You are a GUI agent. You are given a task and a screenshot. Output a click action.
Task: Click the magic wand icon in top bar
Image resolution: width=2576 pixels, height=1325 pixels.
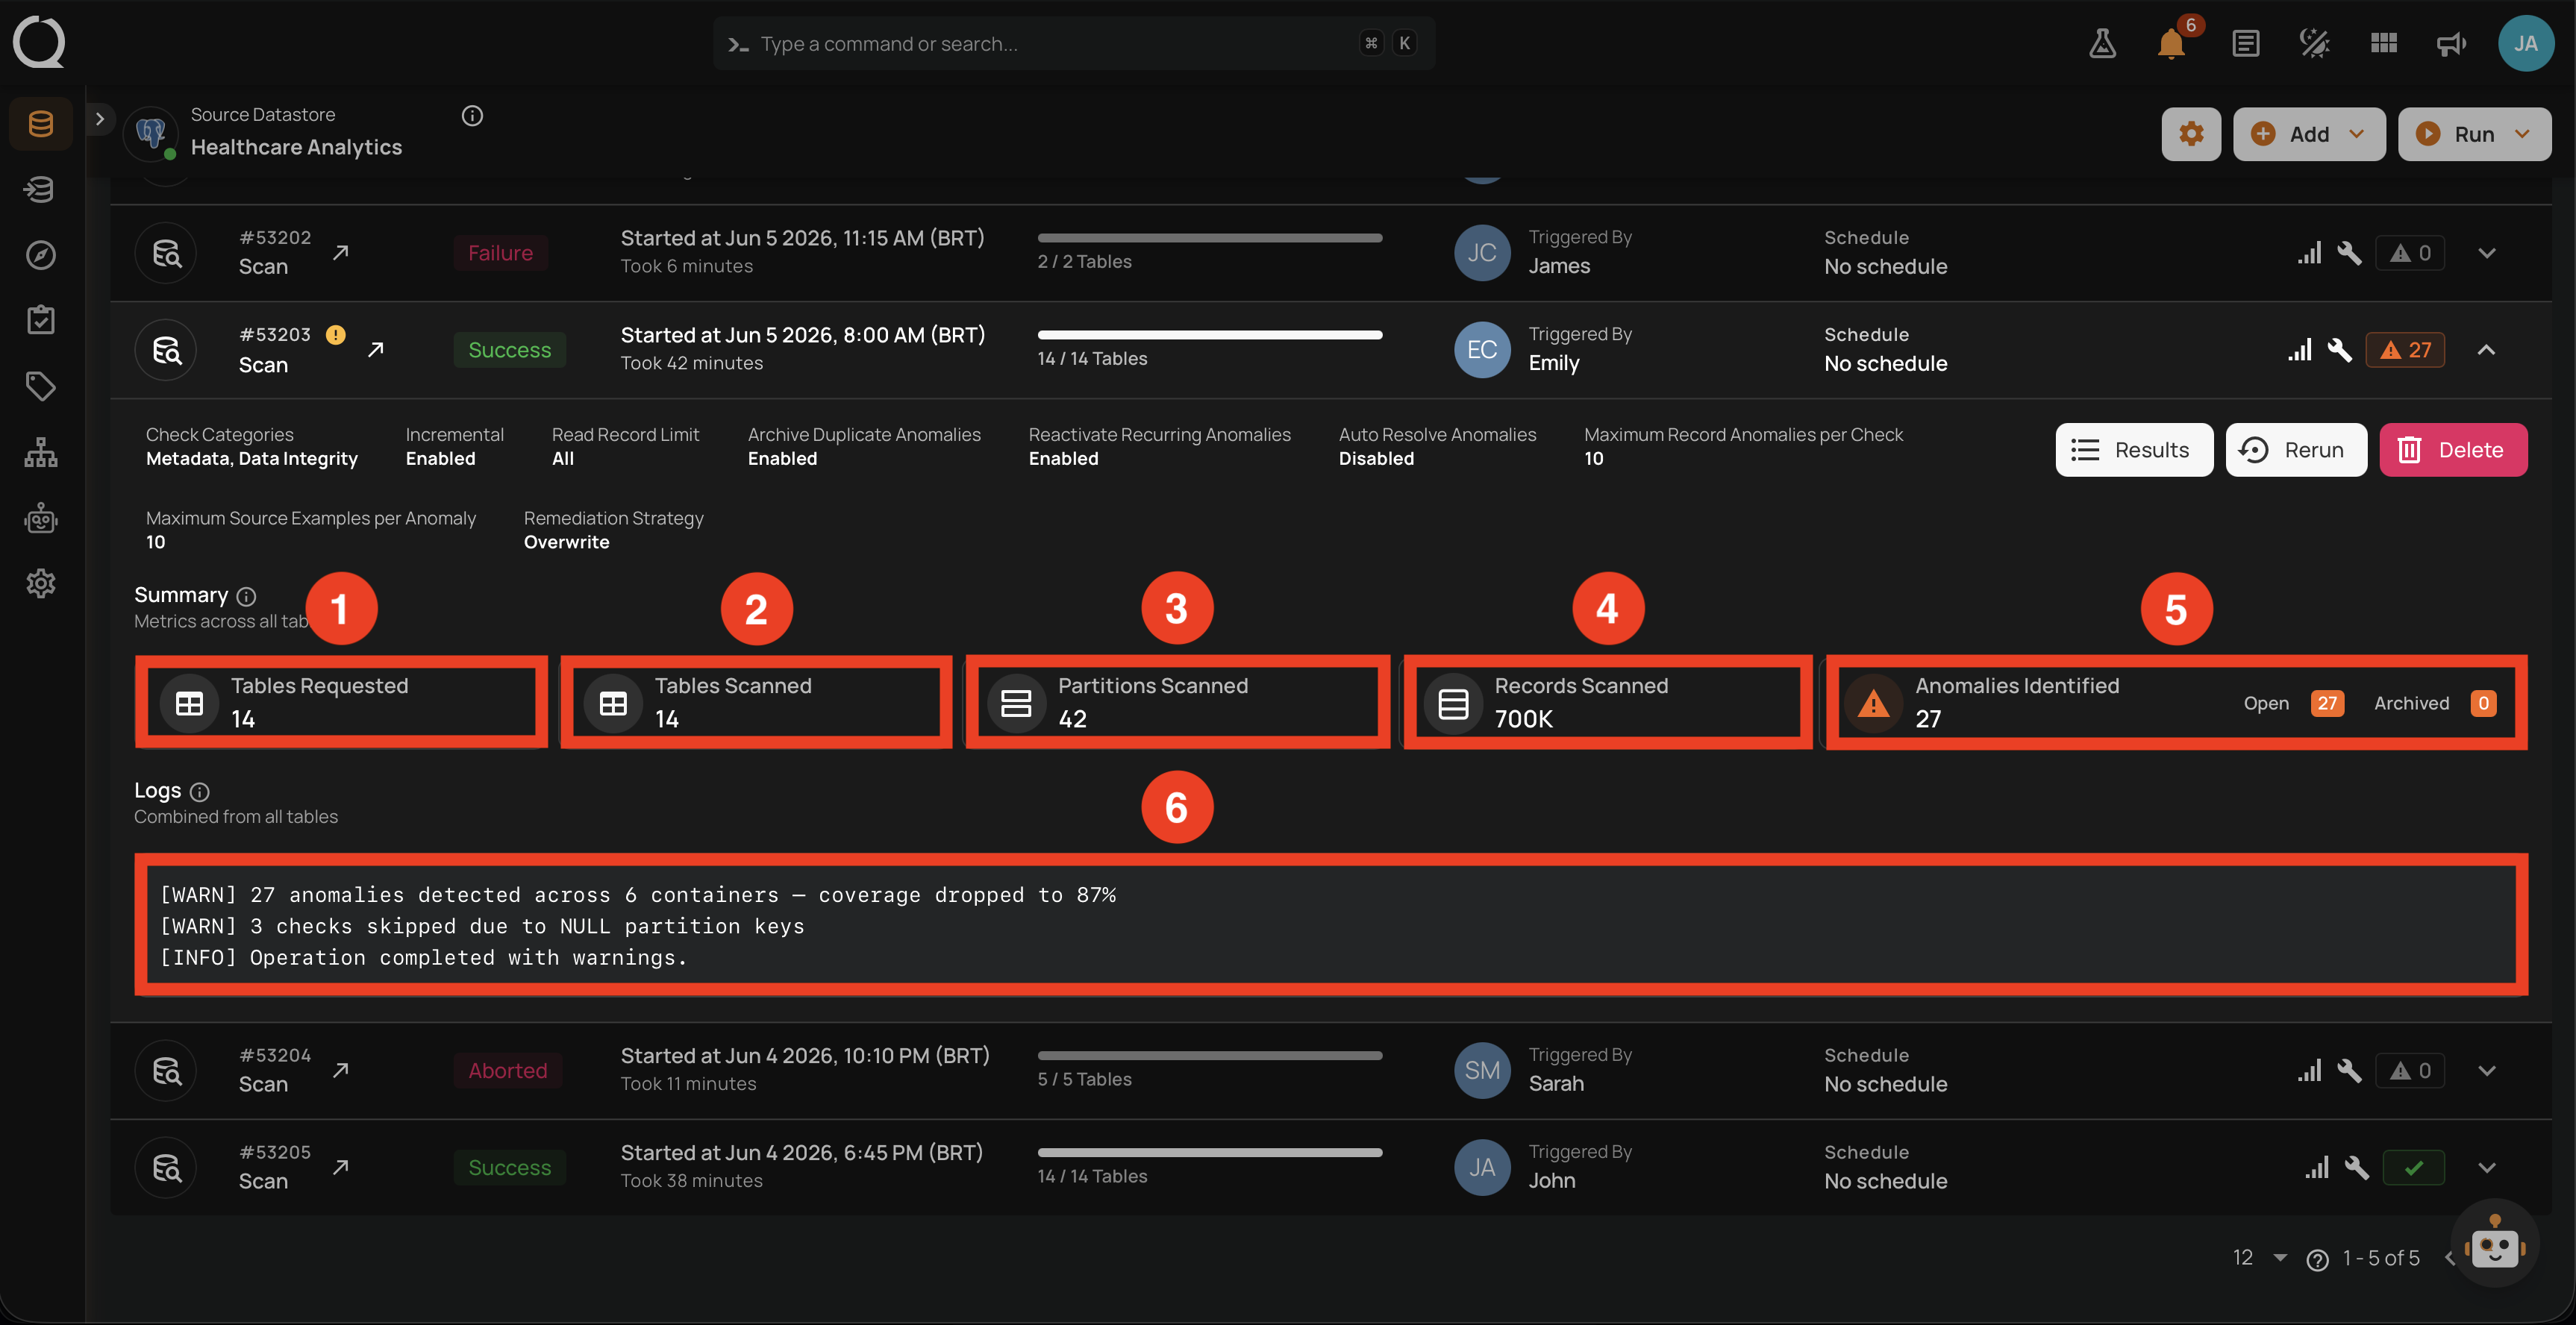[x=2314, y=43]
